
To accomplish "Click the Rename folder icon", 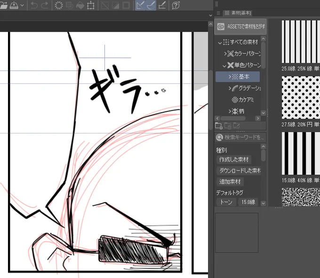I will click(237, 126).
